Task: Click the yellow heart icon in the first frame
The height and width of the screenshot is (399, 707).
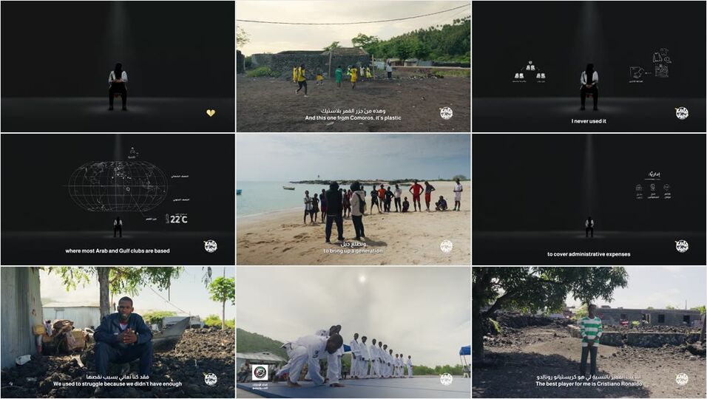Action: pos(210,113)
